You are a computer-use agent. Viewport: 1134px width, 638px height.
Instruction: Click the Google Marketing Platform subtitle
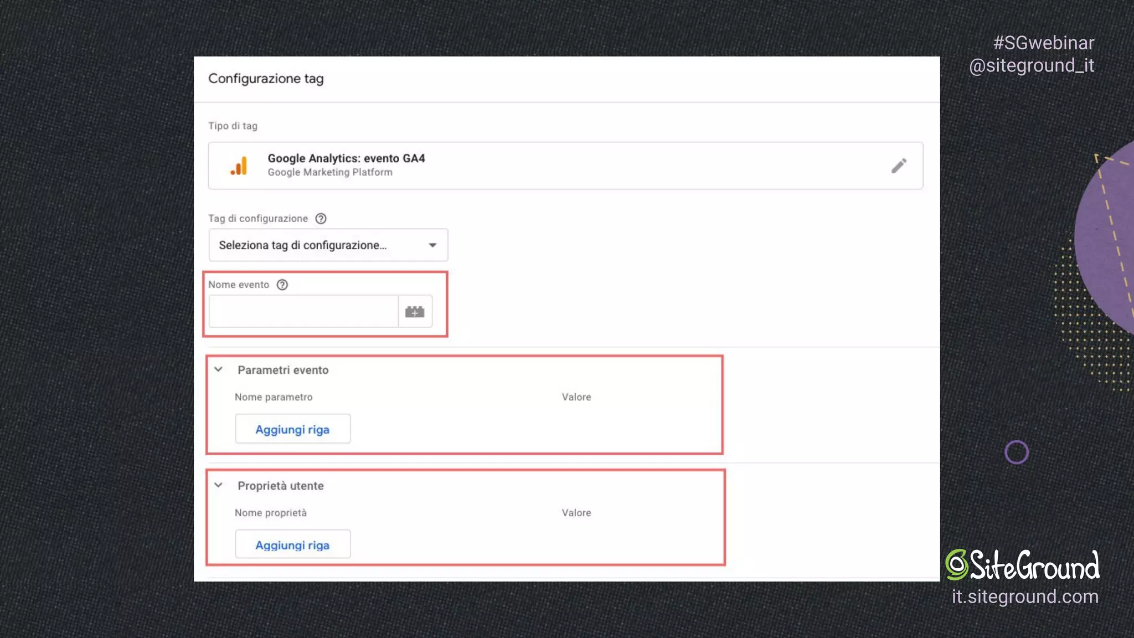330,172
